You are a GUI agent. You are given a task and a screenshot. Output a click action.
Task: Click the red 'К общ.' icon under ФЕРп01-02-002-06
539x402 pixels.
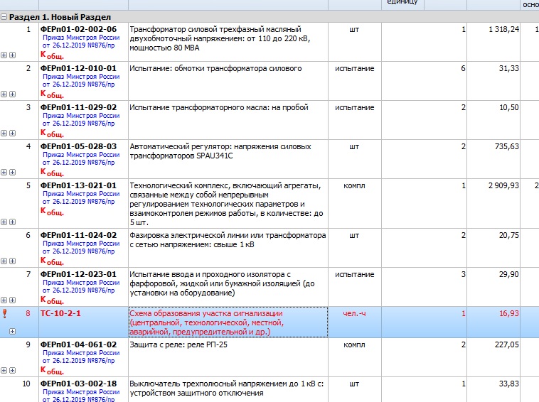pos(52,55)
